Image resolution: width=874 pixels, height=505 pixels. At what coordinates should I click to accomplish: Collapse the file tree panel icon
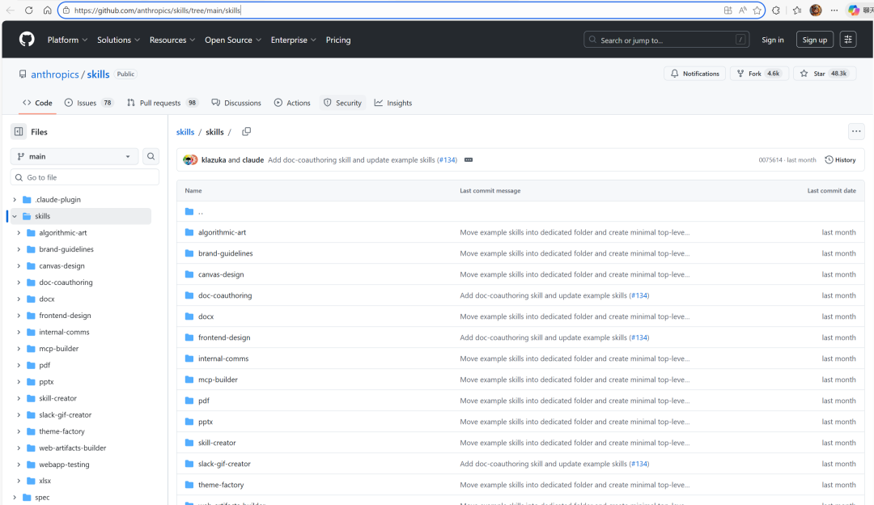coord(19,132)
